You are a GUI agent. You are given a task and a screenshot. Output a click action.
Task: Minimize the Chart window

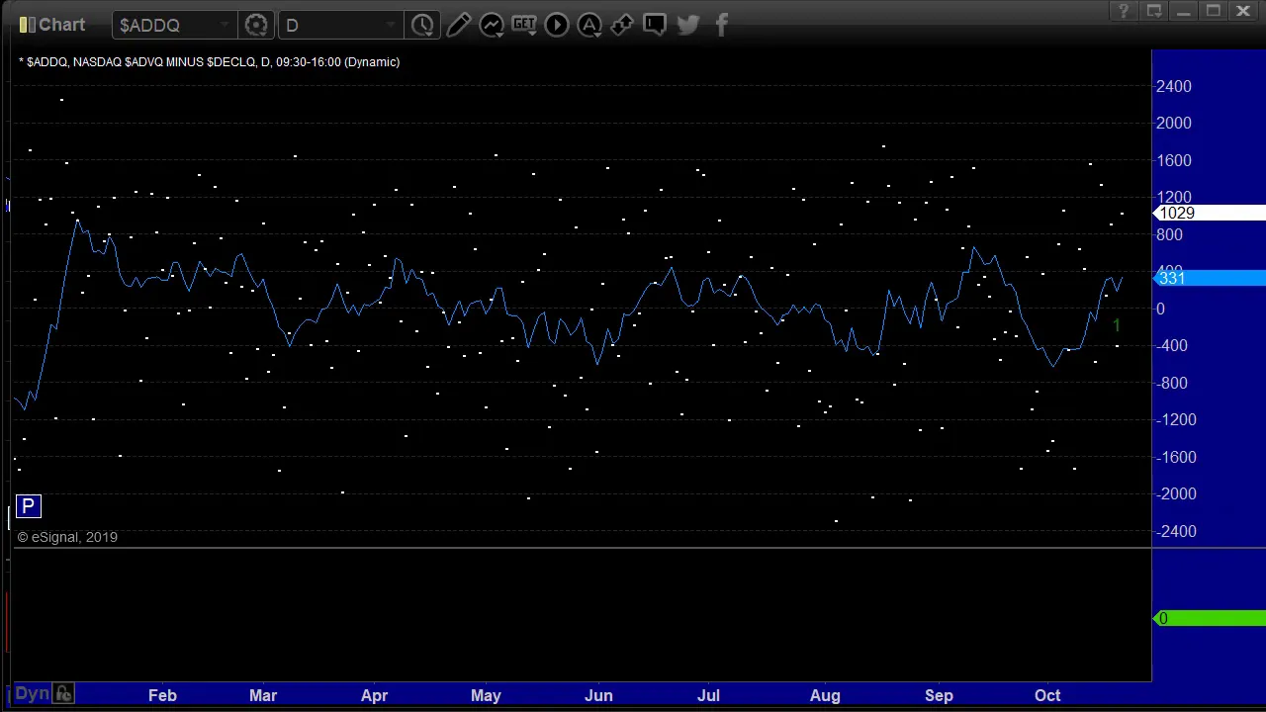click(x=1184, y=11)
